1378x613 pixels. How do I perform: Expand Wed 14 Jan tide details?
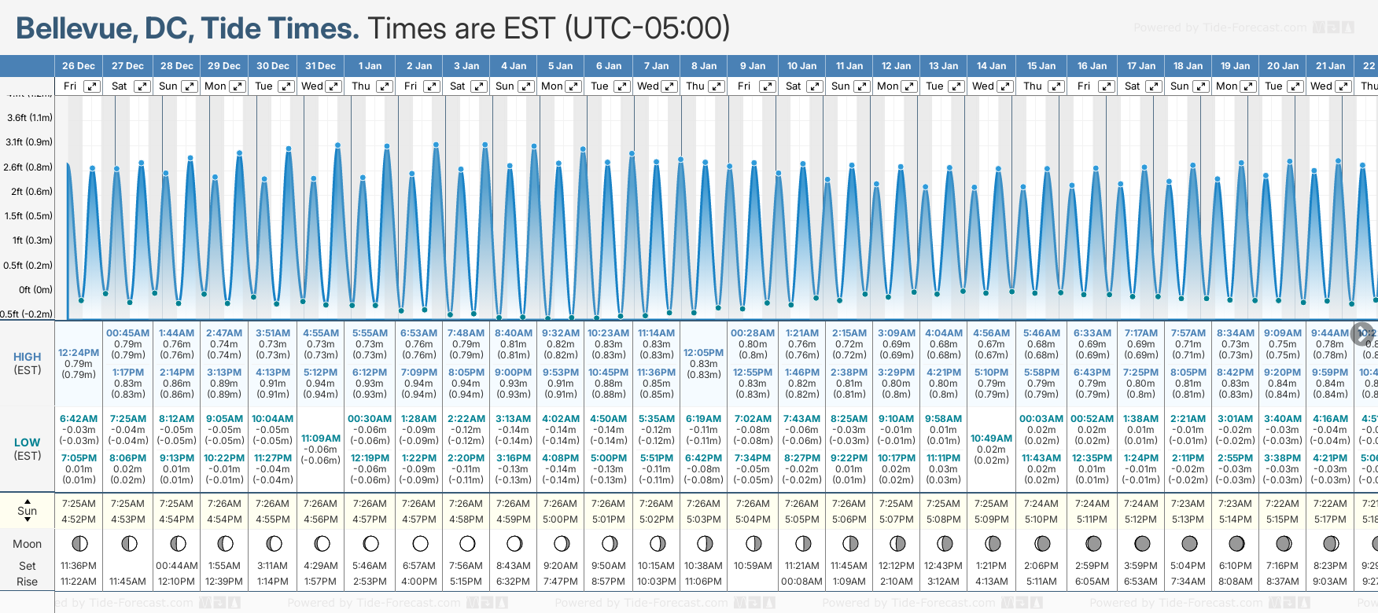click(1004, 86)
